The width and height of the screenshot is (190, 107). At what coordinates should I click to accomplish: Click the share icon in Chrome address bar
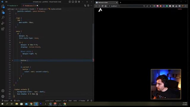click(147, 6)
